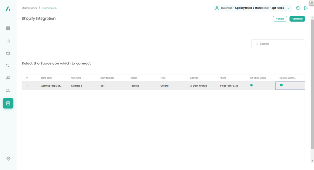The height and width of the screenshot is (170, 314).
Task: Toggle Receive Online check for store
Action: click(x=281, y=85)
